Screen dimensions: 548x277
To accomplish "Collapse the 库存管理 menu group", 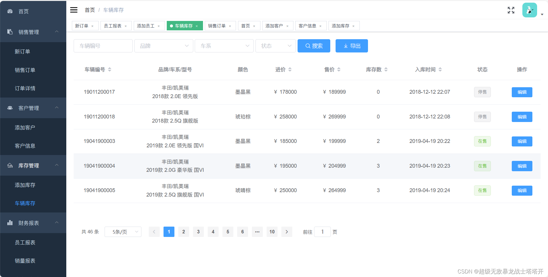I will point(57,165).
